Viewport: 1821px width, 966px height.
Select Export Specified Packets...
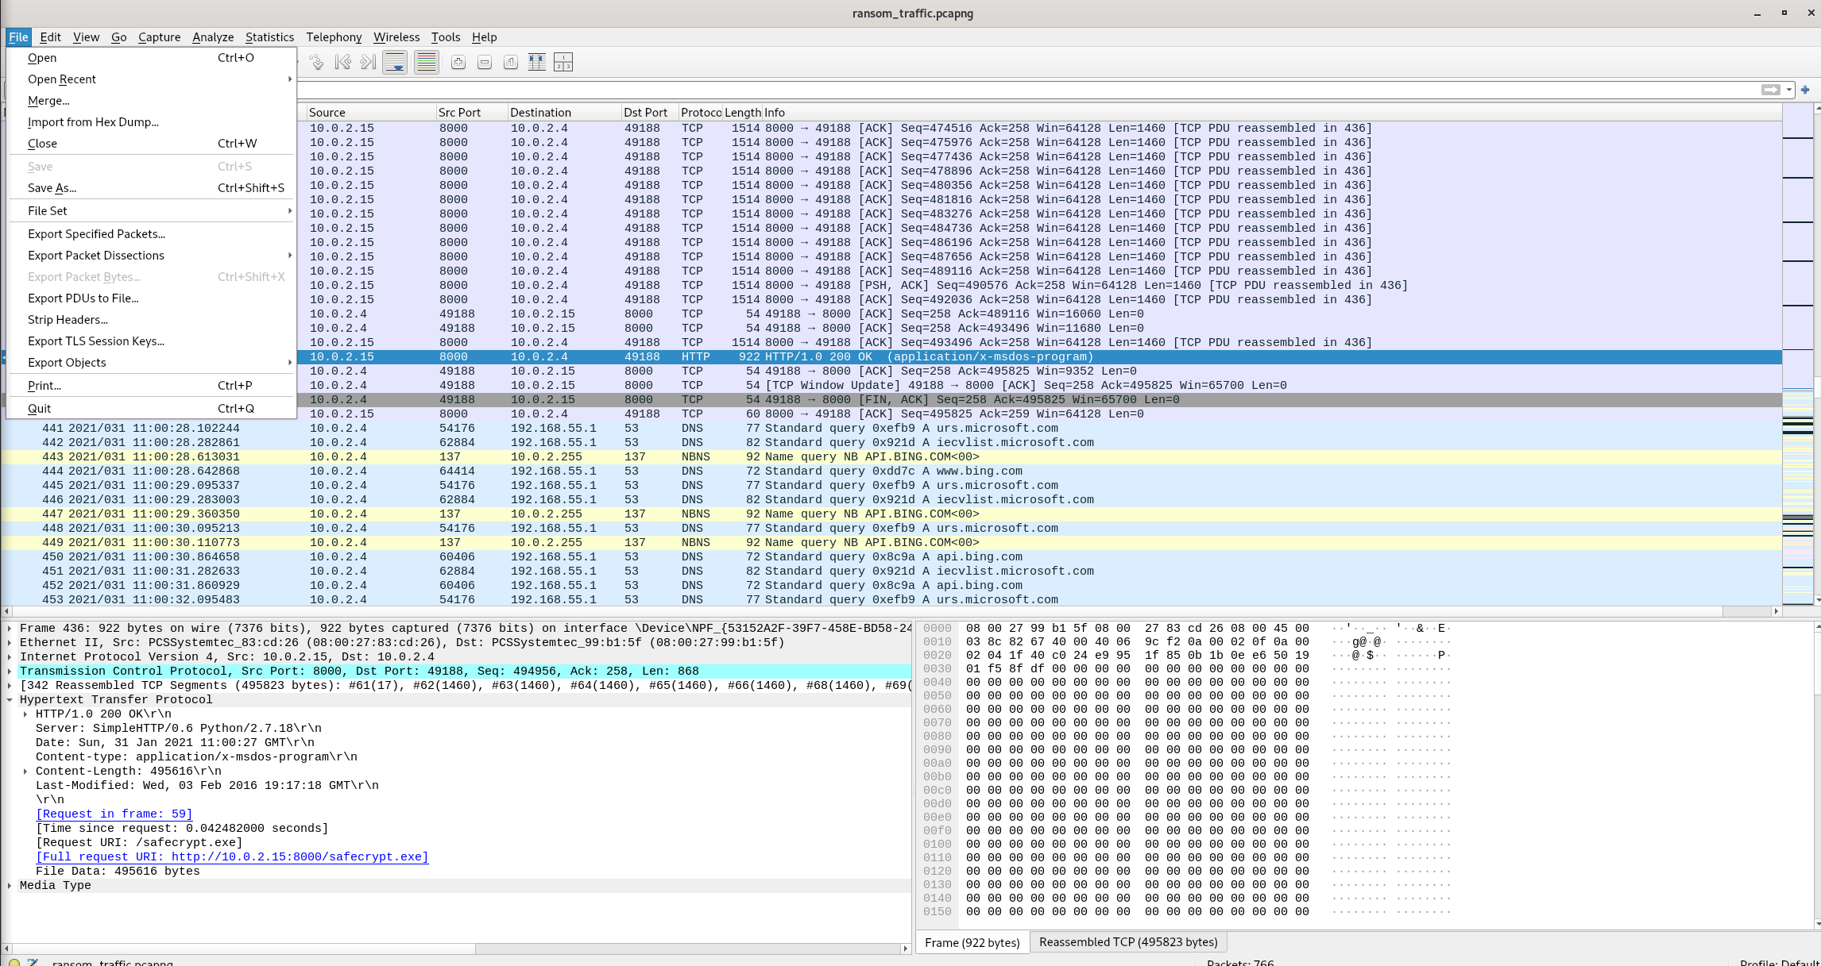coord(151,234)
